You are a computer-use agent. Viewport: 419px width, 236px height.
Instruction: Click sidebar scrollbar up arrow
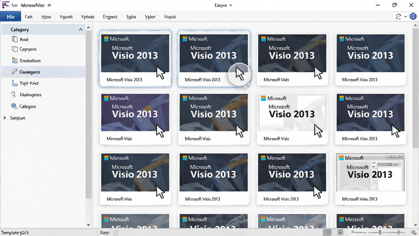[88, 27]
